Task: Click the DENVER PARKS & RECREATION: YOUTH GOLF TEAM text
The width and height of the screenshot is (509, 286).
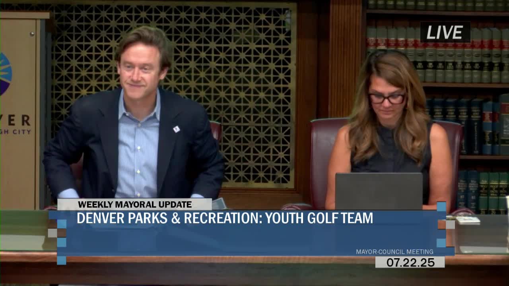Action: click(225, 218)
